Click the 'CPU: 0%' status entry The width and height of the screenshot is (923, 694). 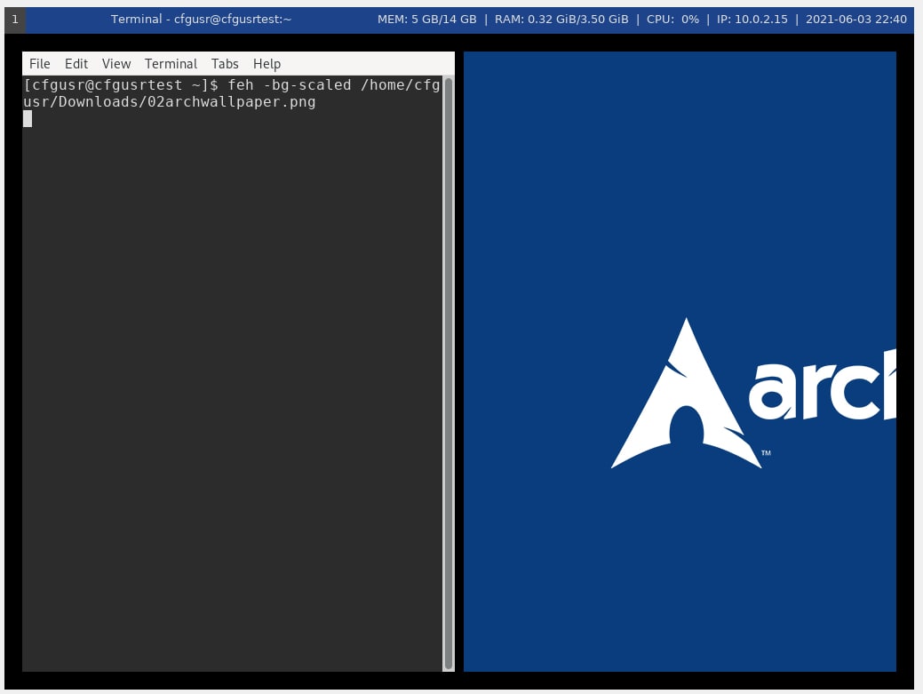point(672,20)
